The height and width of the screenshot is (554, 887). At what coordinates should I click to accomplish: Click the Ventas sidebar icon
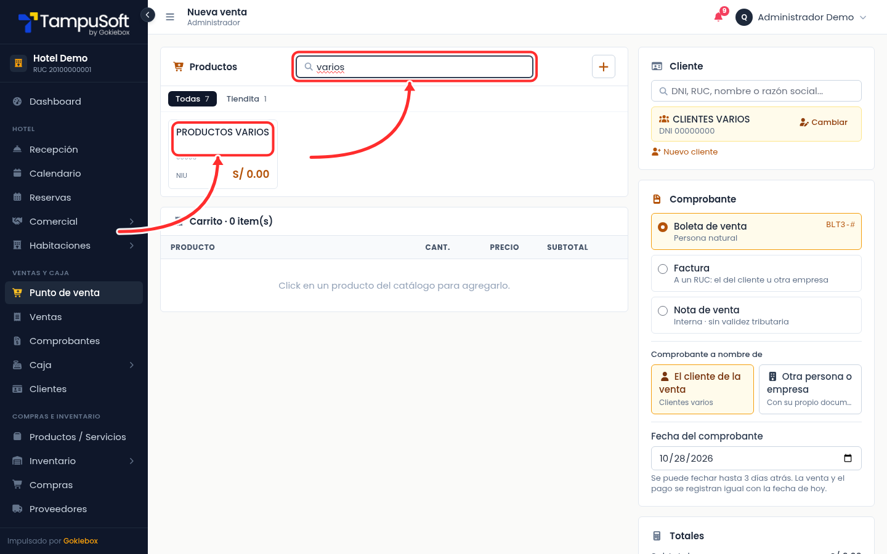17,317
